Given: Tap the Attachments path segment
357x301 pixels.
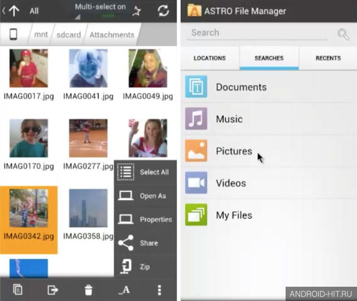Looking at the screenshot, I should [112, 35].
